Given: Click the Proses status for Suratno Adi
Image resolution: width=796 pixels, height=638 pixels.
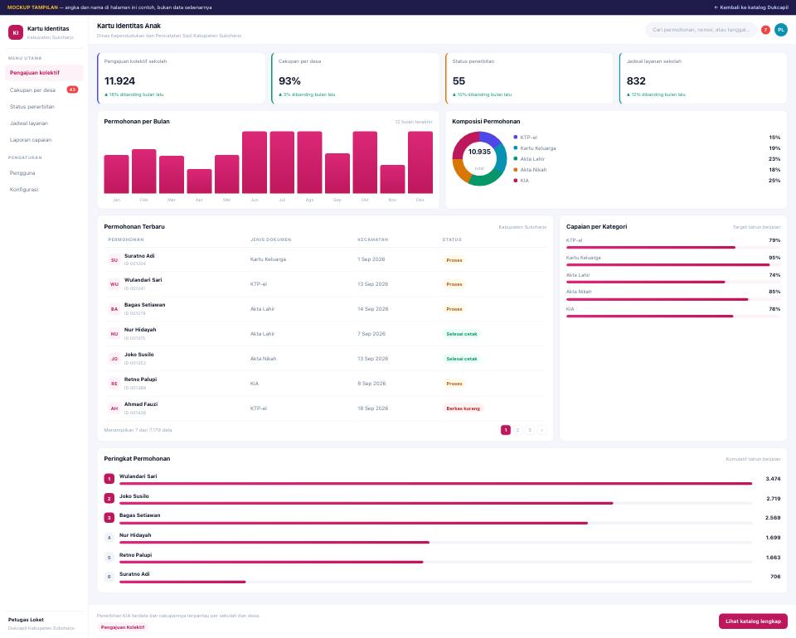Looking at the screenshot, I should point(454,260).
